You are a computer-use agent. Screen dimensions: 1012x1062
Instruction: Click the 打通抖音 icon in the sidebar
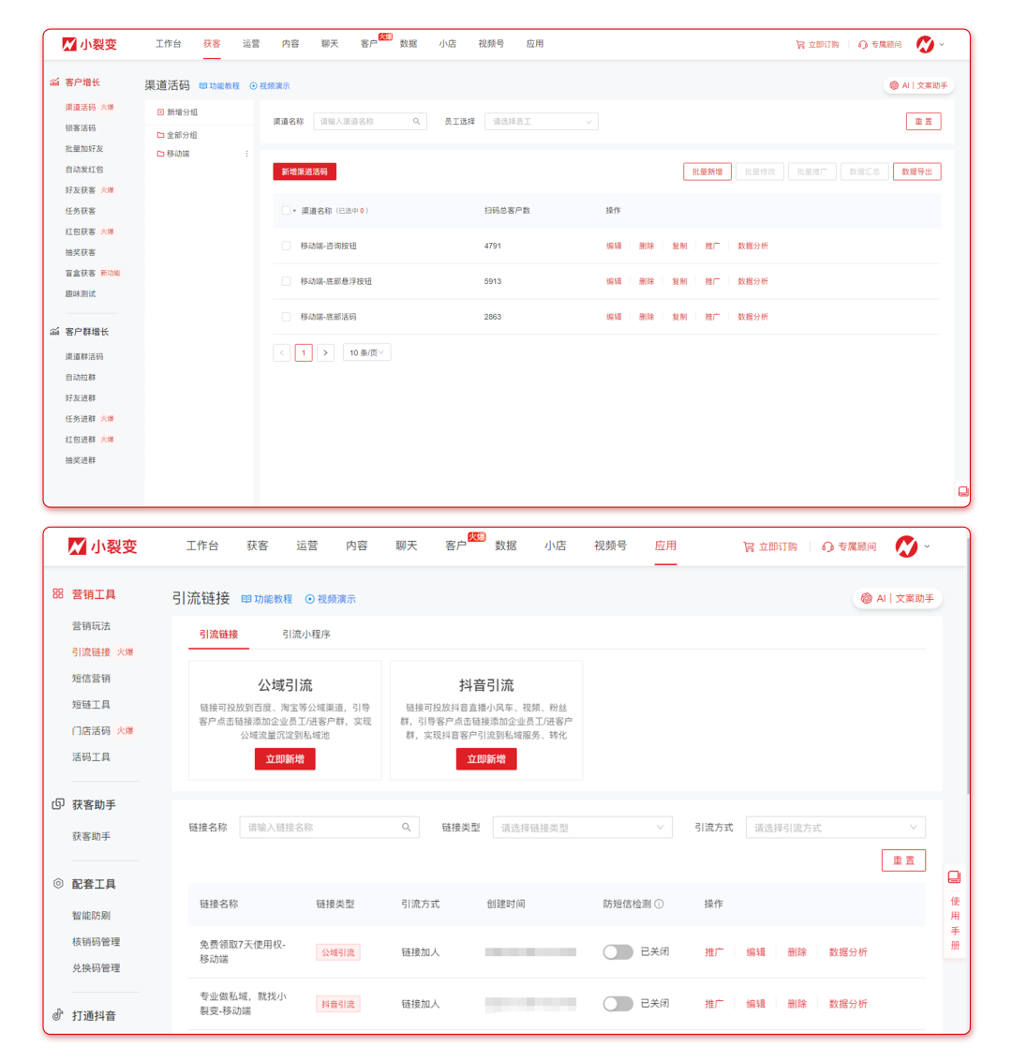point(58,1015)
